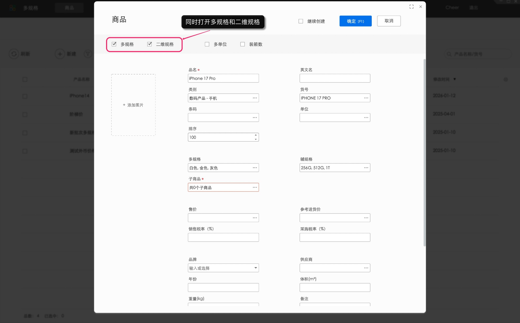This screenshot has width=520, height=323.
Task: Open the 单位 ellipsis selector
Action: point(366,118)
